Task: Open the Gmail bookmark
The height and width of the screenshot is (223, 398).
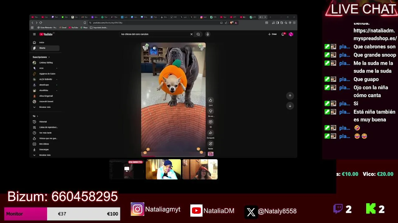Action: coord(63,28)
